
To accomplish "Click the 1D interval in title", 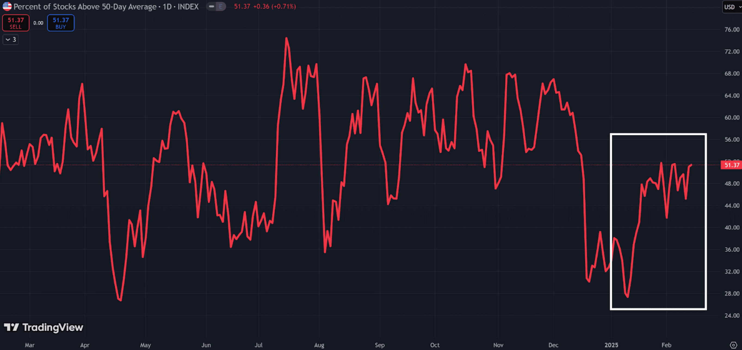I will 167,7.
